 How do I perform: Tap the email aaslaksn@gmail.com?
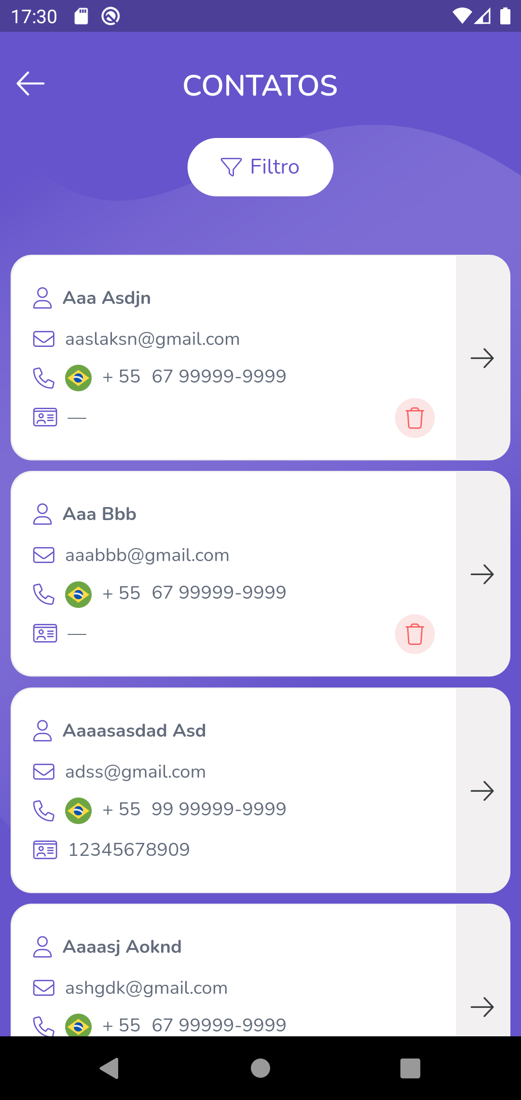(152, 339)
